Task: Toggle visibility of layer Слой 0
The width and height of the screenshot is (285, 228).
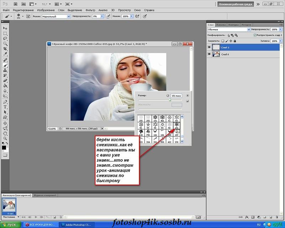Action: click(x=209, y=54)
